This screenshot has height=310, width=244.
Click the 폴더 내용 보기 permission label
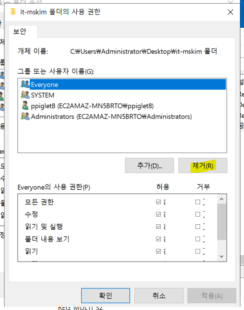[x=47, y=239]
